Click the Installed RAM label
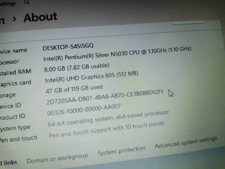 15,72
